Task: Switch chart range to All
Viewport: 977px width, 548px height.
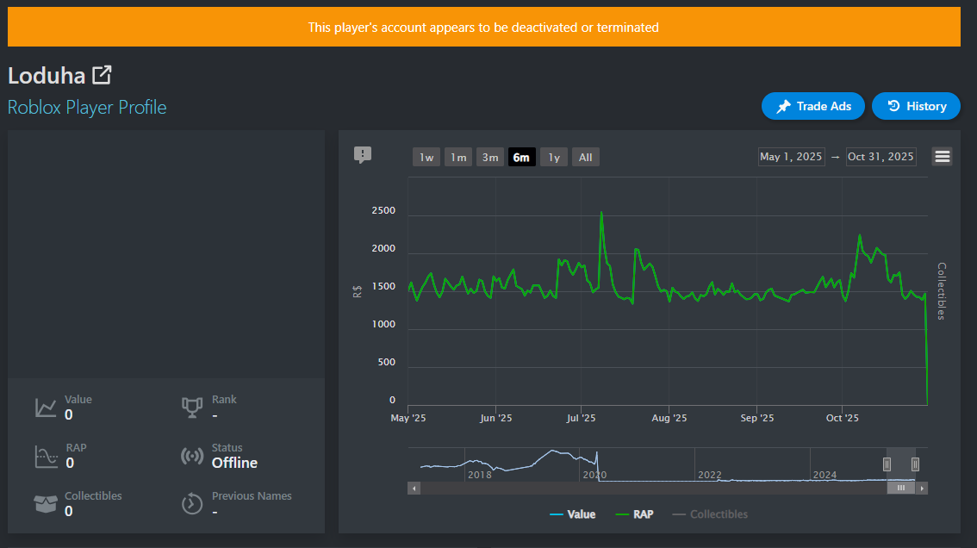Action: click(585, 157)
